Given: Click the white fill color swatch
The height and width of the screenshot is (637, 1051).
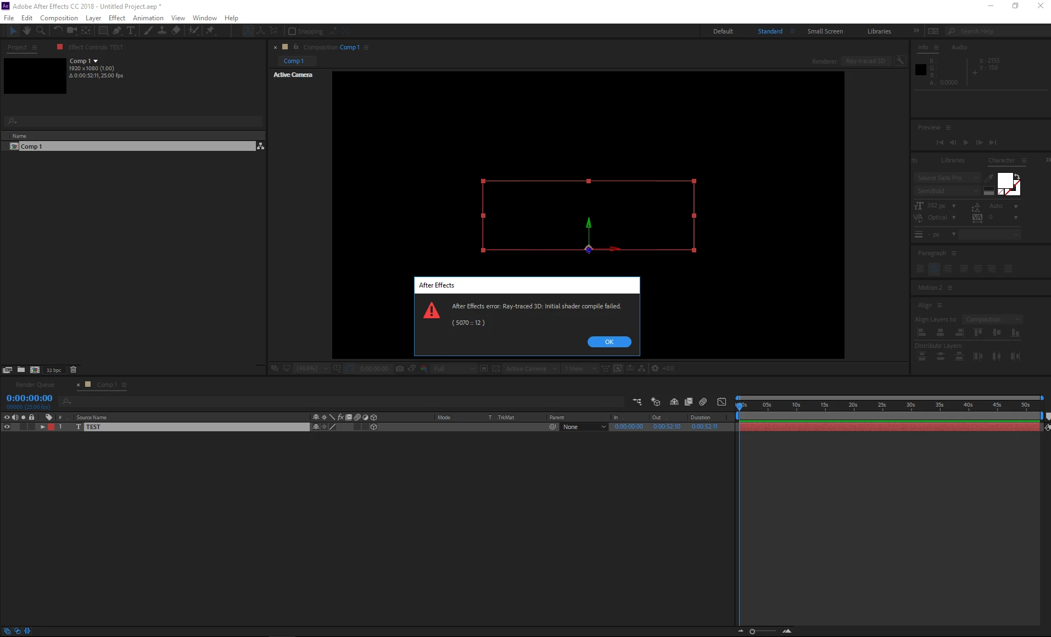Looking at the screenshot, I should click(1005, 180).
